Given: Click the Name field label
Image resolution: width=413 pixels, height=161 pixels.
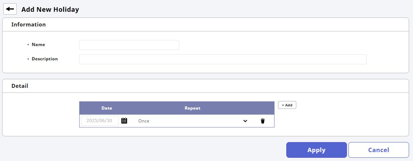Looking at the screenshot, I should [x=38, y=45].
